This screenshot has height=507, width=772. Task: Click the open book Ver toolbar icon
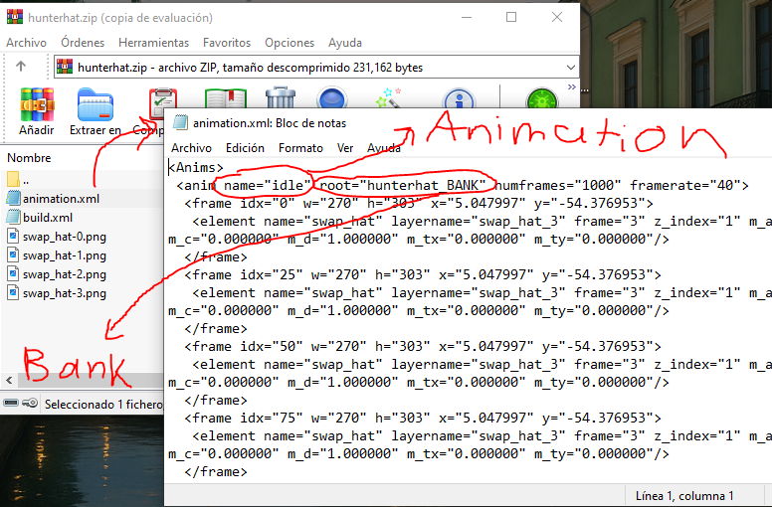[226, 98]
